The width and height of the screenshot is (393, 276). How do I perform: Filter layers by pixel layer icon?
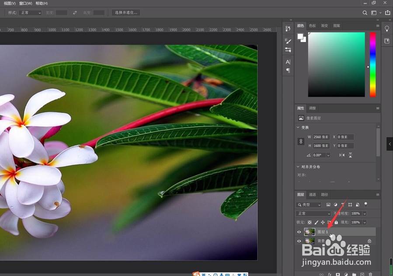click(x=328, y=205)
